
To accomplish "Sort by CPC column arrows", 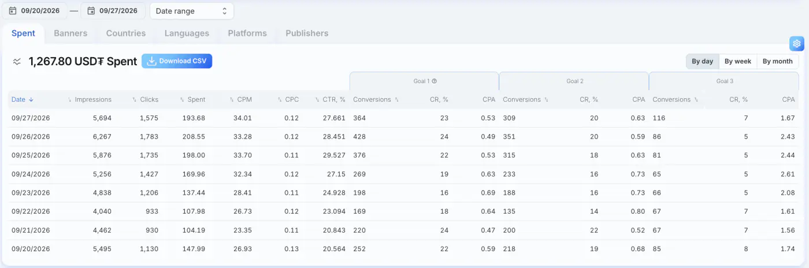I will click(280, 99).
